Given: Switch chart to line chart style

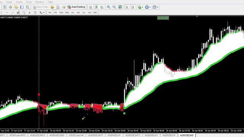Looking at the screenshot, I should 102,7.
